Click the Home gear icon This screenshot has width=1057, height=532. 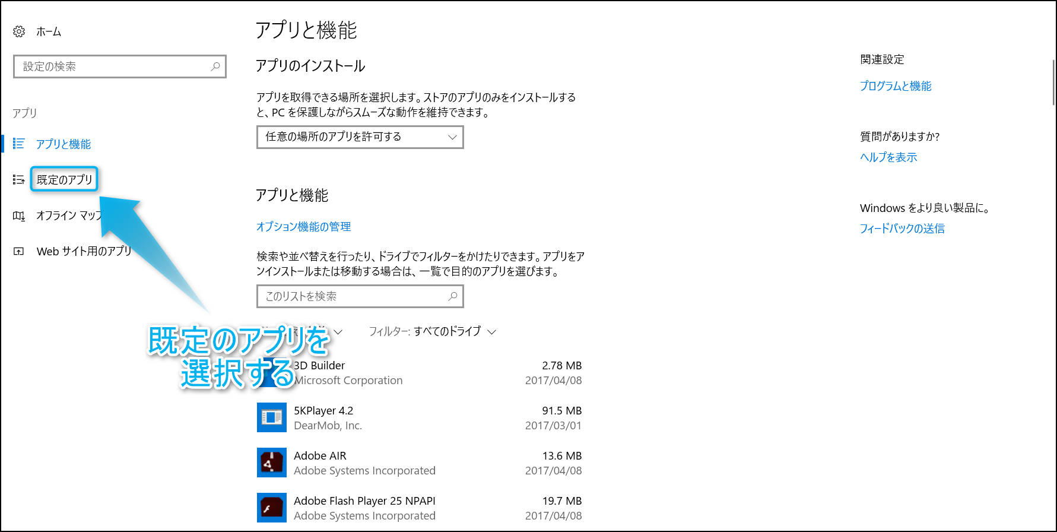(x=19, y=31)
